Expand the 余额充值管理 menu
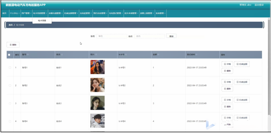The image size is (271, 133). (x=55, y=13)
